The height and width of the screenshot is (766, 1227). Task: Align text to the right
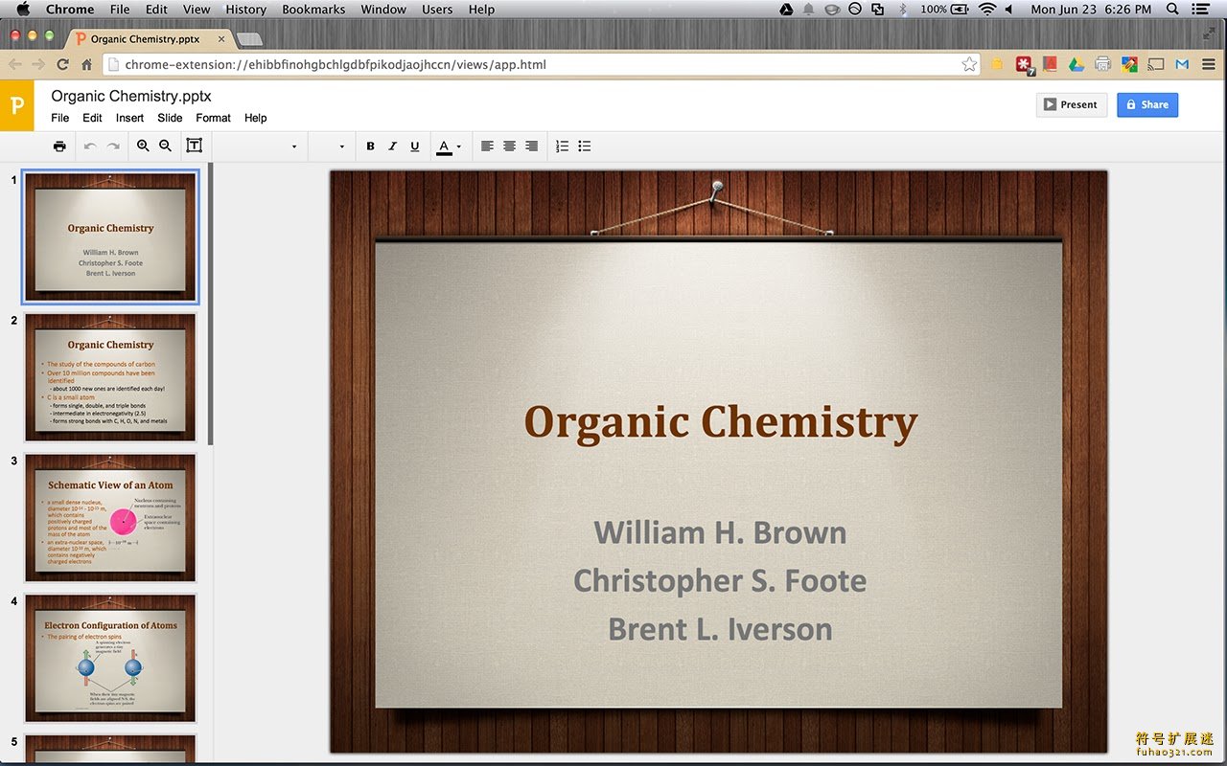pos(531,146)
